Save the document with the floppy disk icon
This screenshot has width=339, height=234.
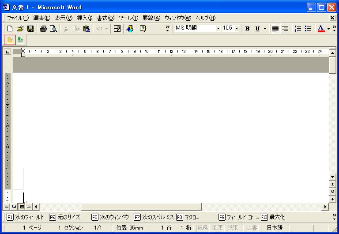30,29
